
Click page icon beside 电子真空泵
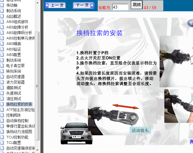pyautogui.click(x=2, y=66)
